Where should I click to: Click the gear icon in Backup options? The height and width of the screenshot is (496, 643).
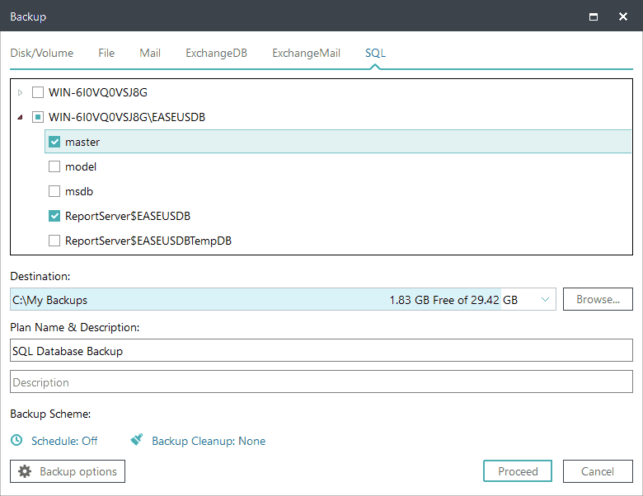click(x=25, y=471)
